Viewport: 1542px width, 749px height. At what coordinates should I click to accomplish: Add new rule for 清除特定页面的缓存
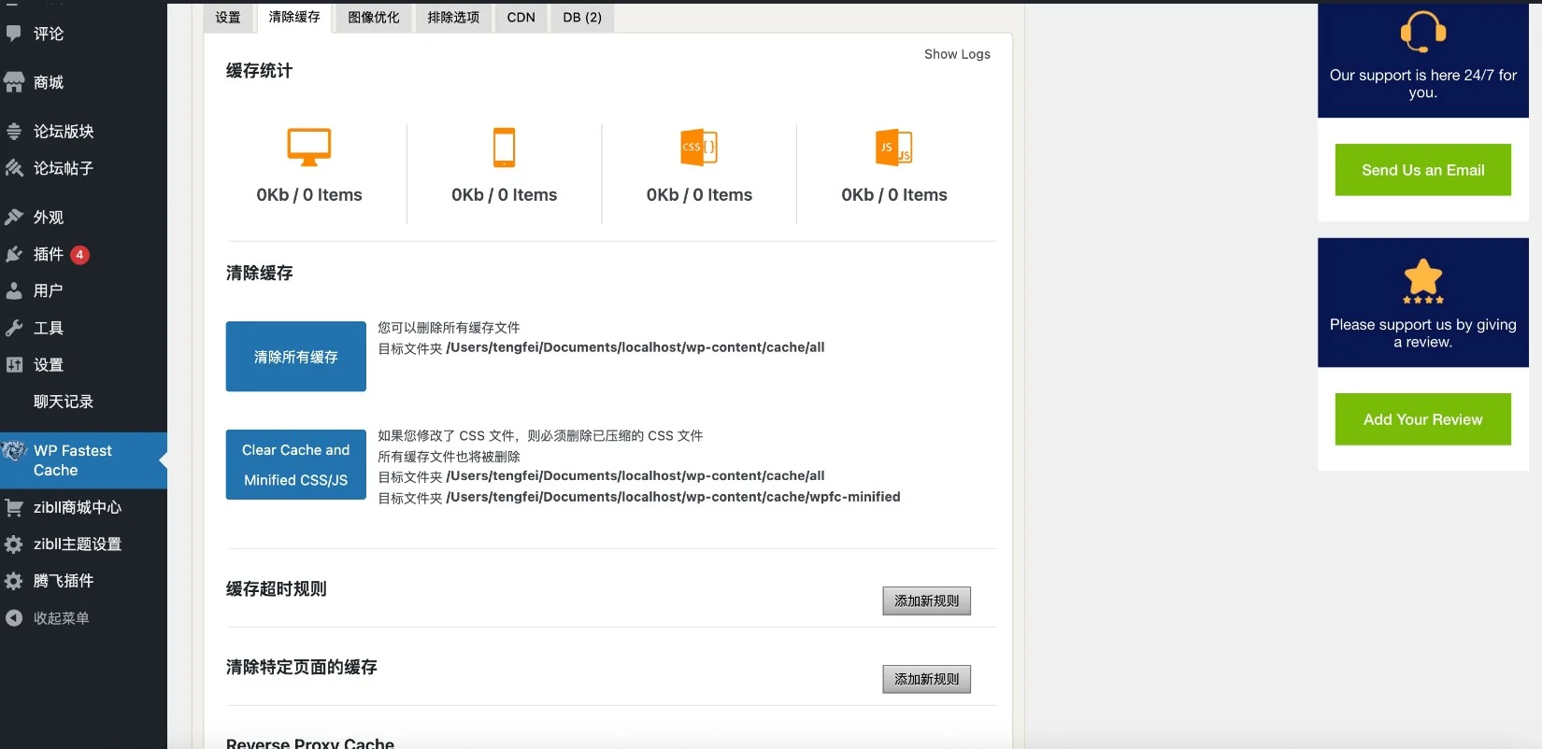[x=927, y=679]
